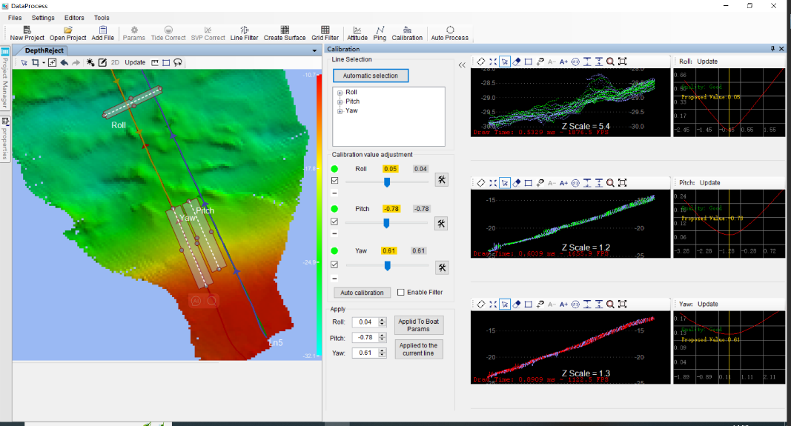Click the Open Project folder icon
The width and height of the screenshot is (791, 426).
[67, 30]
